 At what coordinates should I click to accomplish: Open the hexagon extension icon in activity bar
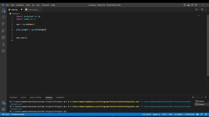[3, 51]
